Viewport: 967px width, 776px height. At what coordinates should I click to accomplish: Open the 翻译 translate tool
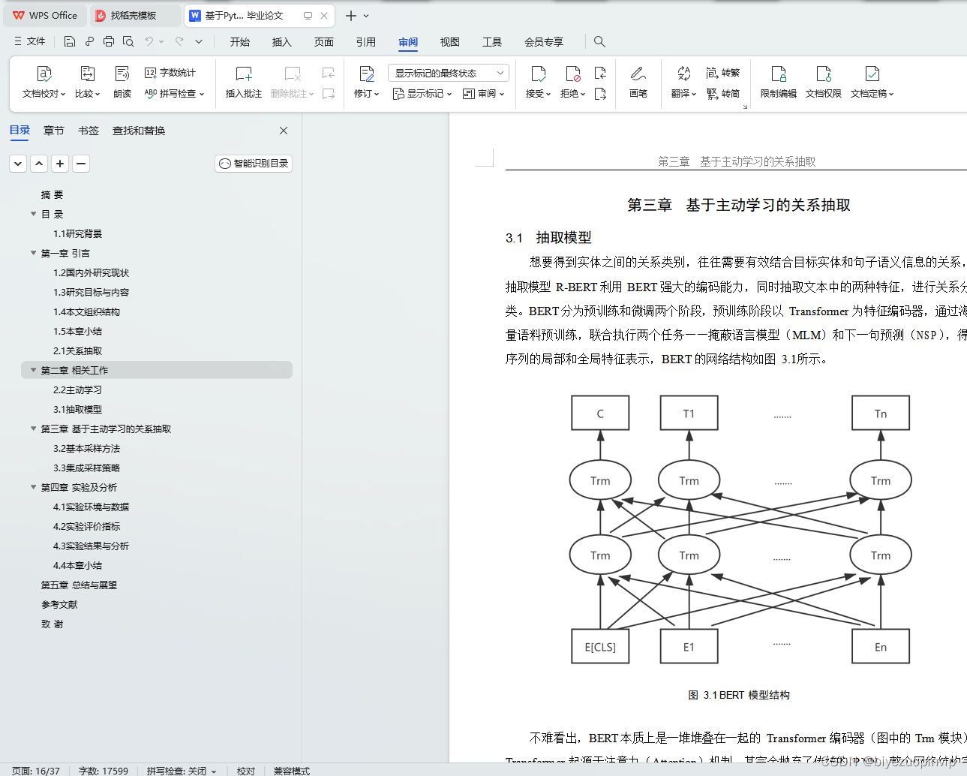click(681, 83)
